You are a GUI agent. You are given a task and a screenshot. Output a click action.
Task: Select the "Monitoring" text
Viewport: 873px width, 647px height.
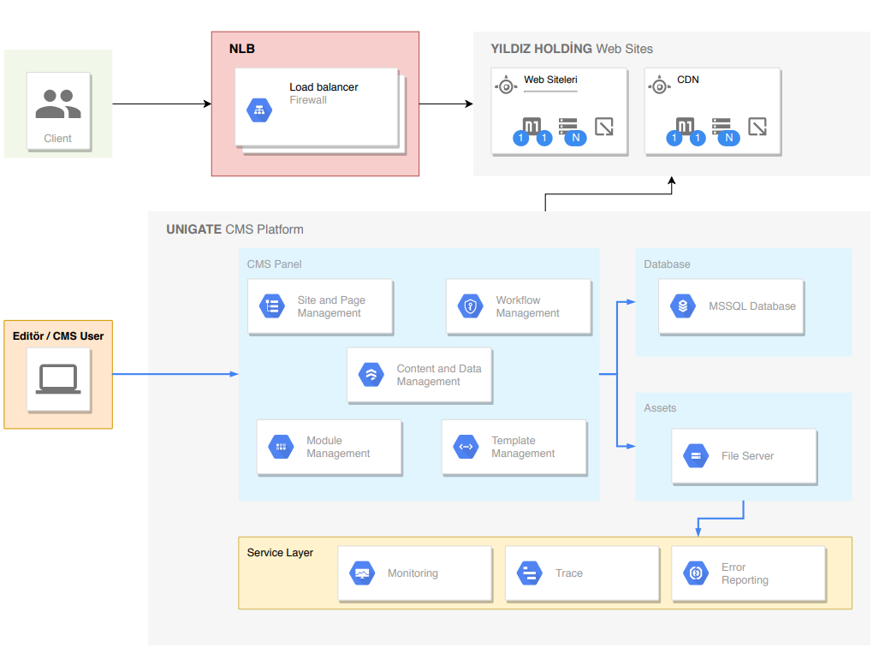coord(413,573)
